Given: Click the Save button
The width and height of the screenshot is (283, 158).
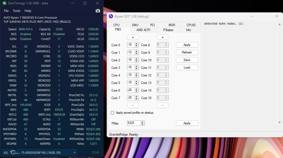Looking at the screenshot, I should pyautogui.click(x=187, y=60).
